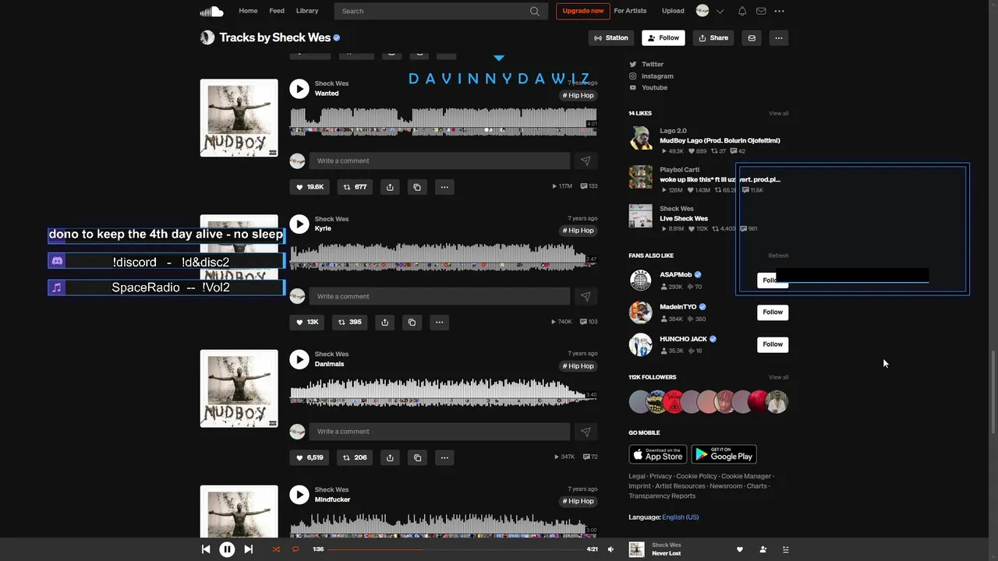Image resolution: width=998 pixels, height=561 pixels.
Task: Open the Danimals Mudboy cover art
Action: coord(239,388)
